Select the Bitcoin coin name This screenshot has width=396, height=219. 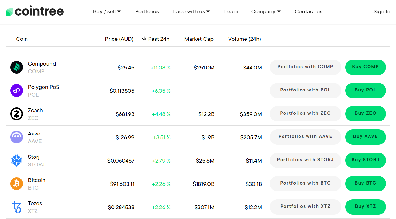(37, 180)
